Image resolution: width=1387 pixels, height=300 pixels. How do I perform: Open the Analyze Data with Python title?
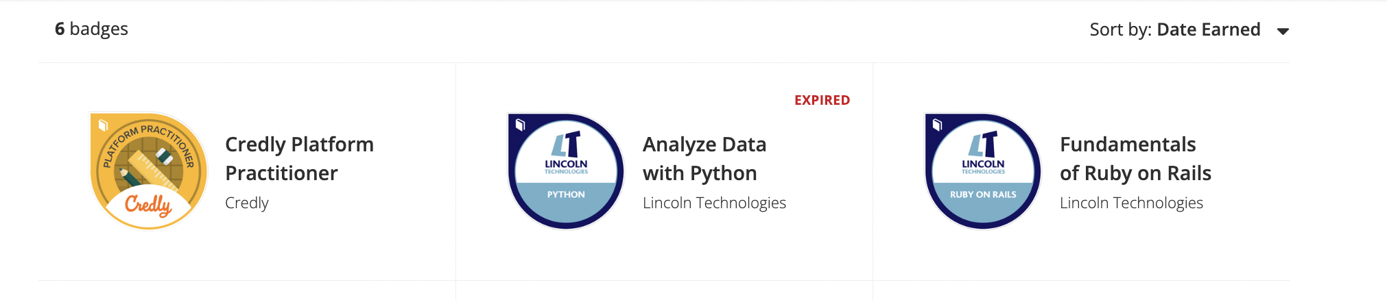tap(704, 159)
